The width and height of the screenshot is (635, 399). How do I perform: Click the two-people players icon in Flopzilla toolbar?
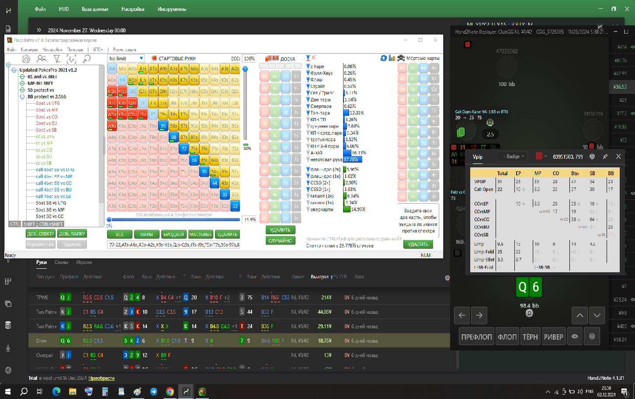[42, 59]
